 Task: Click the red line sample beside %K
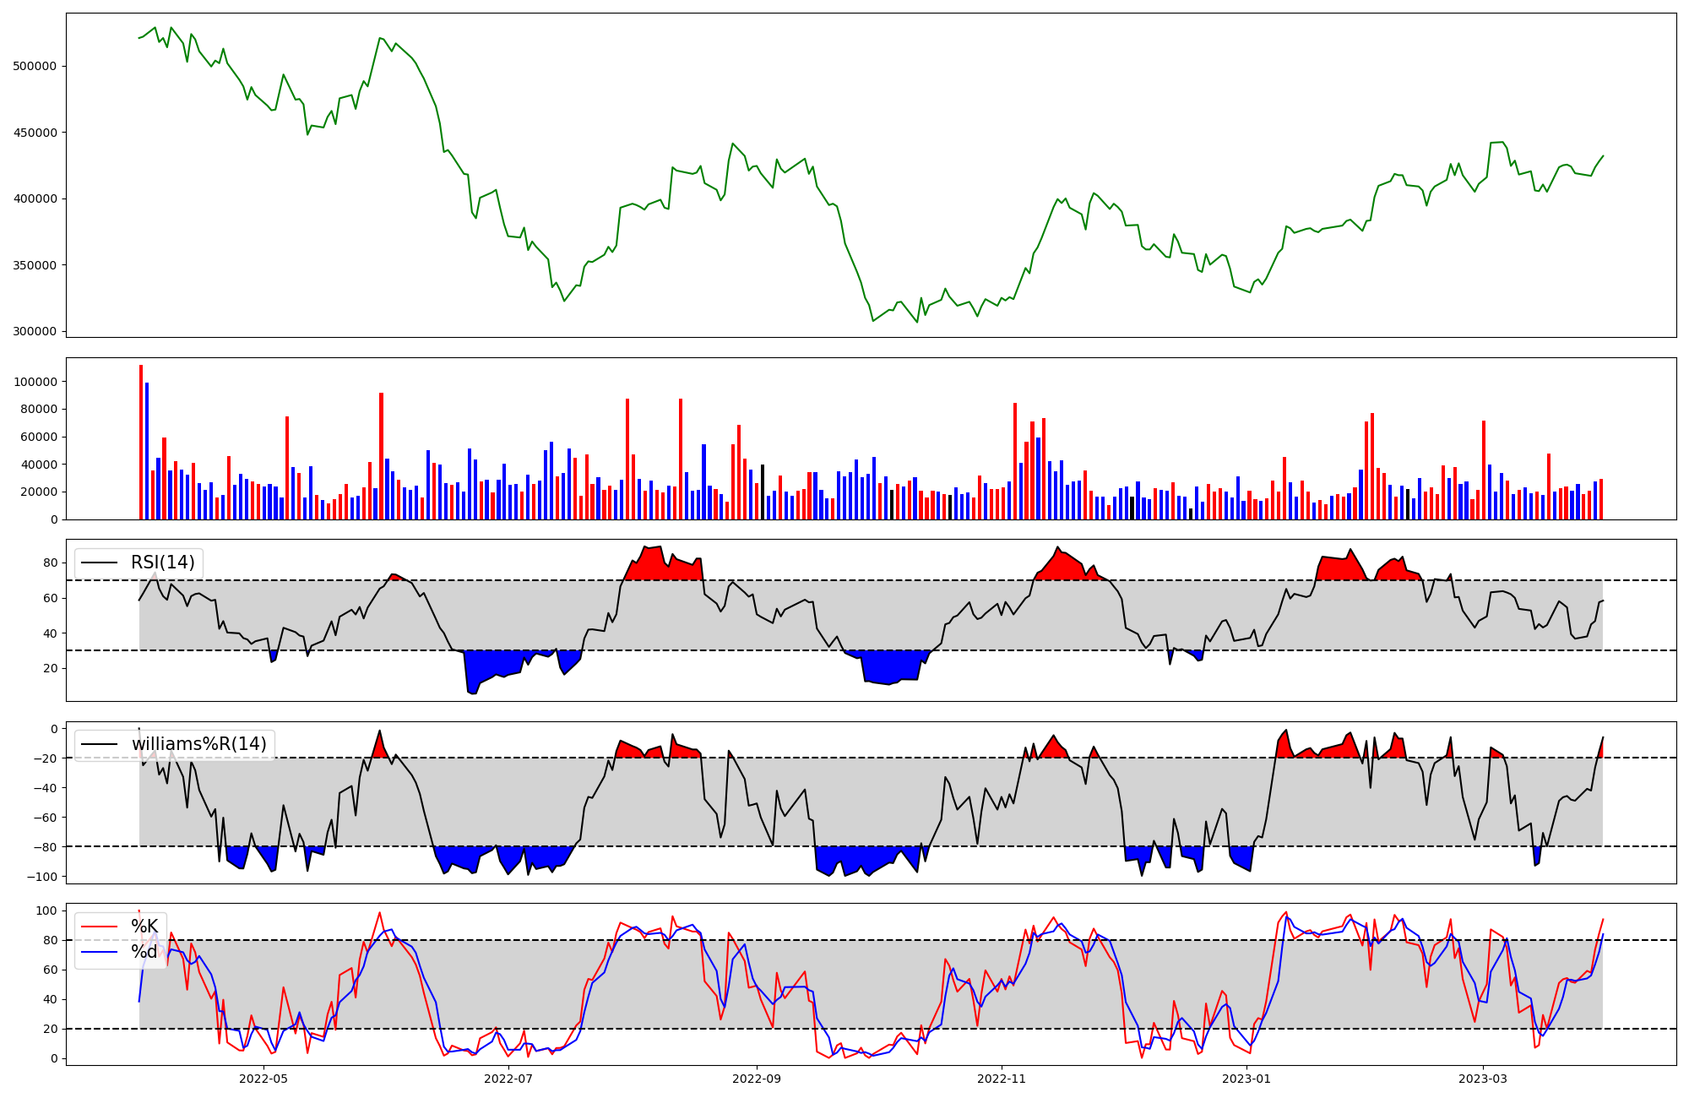(99, 927)
